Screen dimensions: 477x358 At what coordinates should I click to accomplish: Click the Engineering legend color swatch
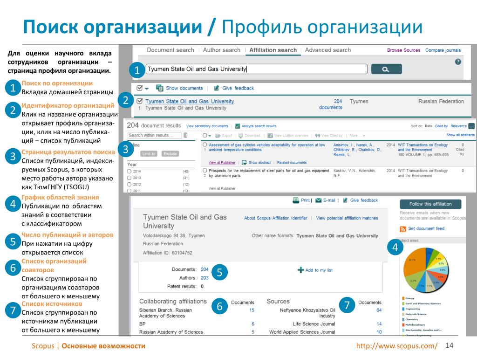(403, 309)
